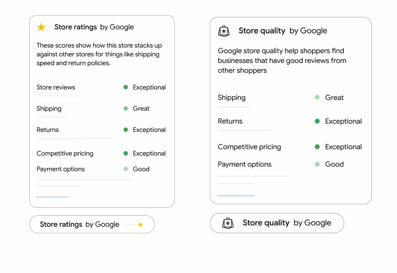Click Exceptional rating for Competitive pricing in Store ratings
Viewport: 397px width, 273px height.
pyautogui.click(x=149, y=153)
